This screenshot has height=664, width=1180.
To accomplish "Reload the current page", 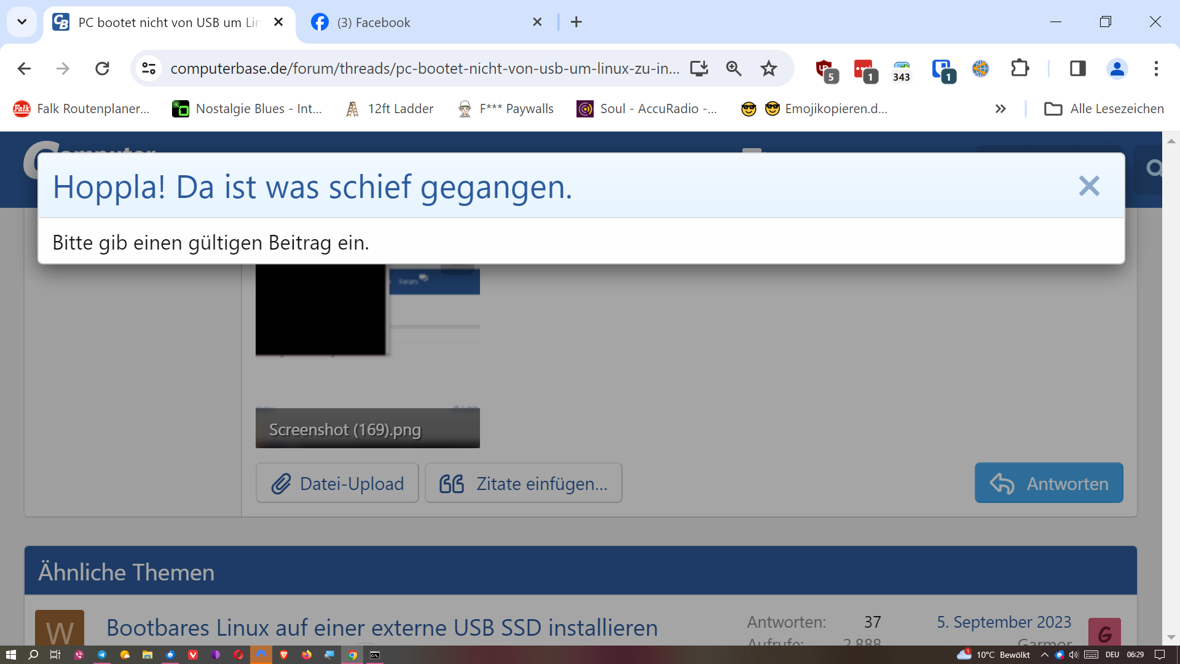I will [102, 68].
